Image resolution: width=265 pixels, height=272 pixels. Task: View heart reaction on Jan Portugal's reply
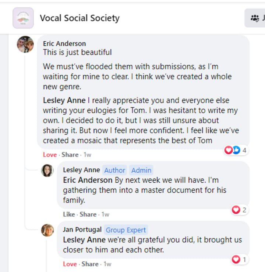click(240, 260)
